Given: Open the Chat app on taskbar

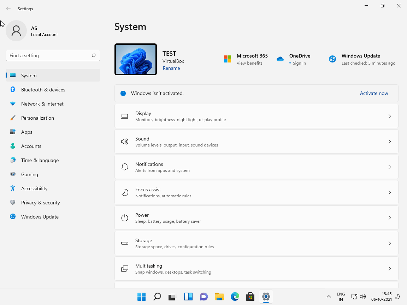Looking at the screenshot, I should click(x=204, y=297).
